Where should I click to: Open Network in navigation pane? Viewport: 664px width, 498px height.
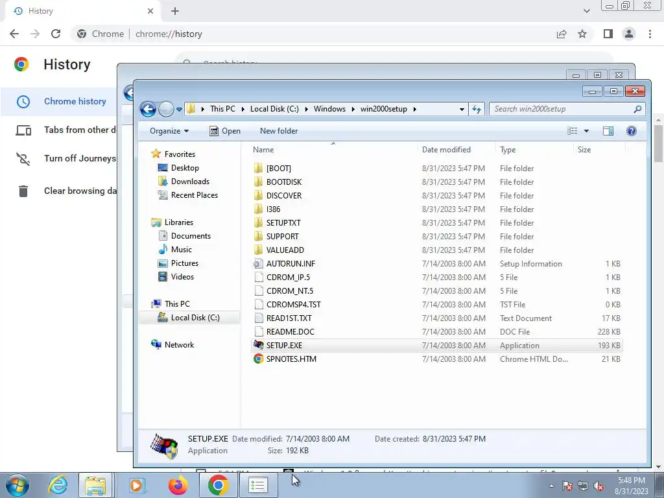point(179,345)
